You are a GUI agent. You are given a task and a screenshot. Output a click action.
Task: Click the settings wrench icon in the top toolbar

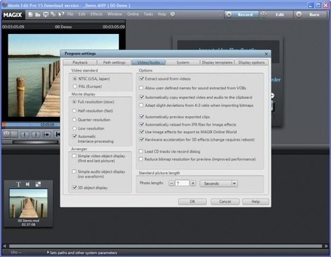coord(53,14)
